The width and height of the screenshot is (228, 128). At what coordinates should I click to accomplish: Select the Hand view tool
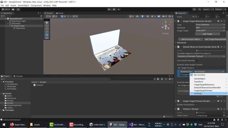coord(47,22)
